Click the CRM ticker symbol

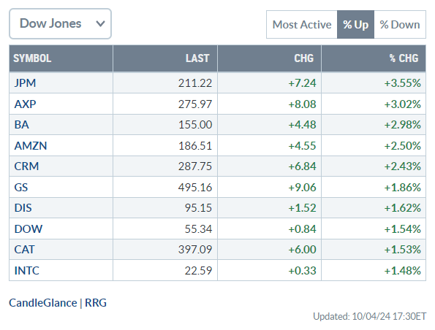click(26, 166)
